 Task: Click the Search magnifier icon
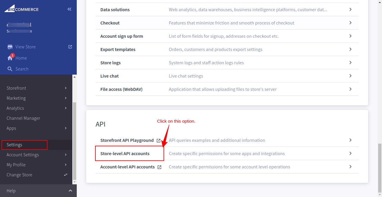pyautogui.click(x=10, y=69)
